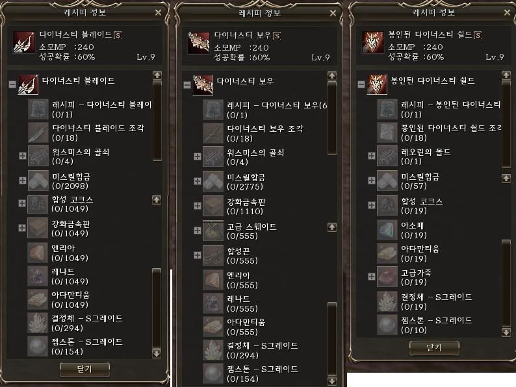Click scroll-down arrow of middle panel list
Image resolution: width=516 pixels, height=387 pixels.
[x=332, y=381]
